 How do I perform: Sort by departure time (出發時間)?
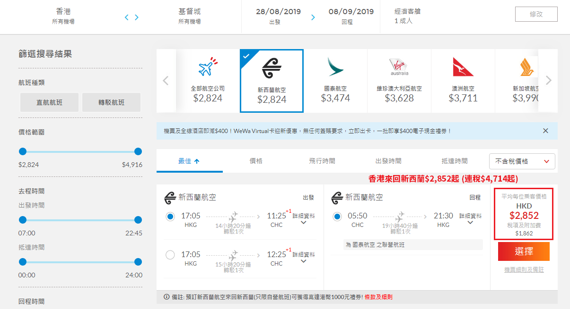[x=388, y=161]
